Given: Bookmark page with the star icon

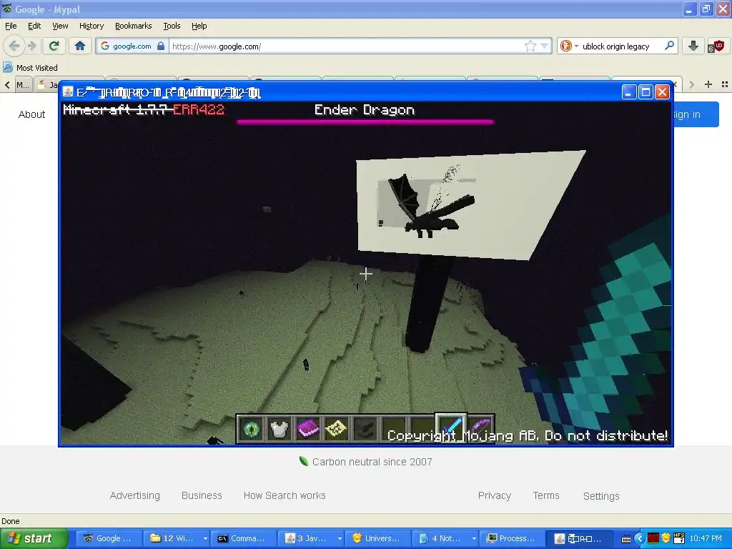Looking at the screenshot, I should 530,46.
